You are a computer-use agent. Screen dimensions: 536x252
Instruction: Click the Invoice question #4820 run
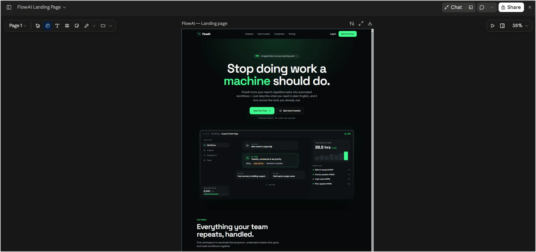click(331, 174)
